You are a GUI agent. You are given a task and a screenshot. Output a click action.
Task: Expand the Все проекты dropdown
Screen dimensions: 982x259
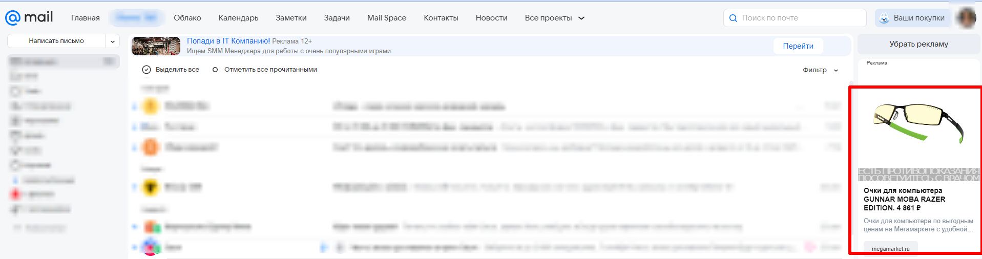coord(554,18)
